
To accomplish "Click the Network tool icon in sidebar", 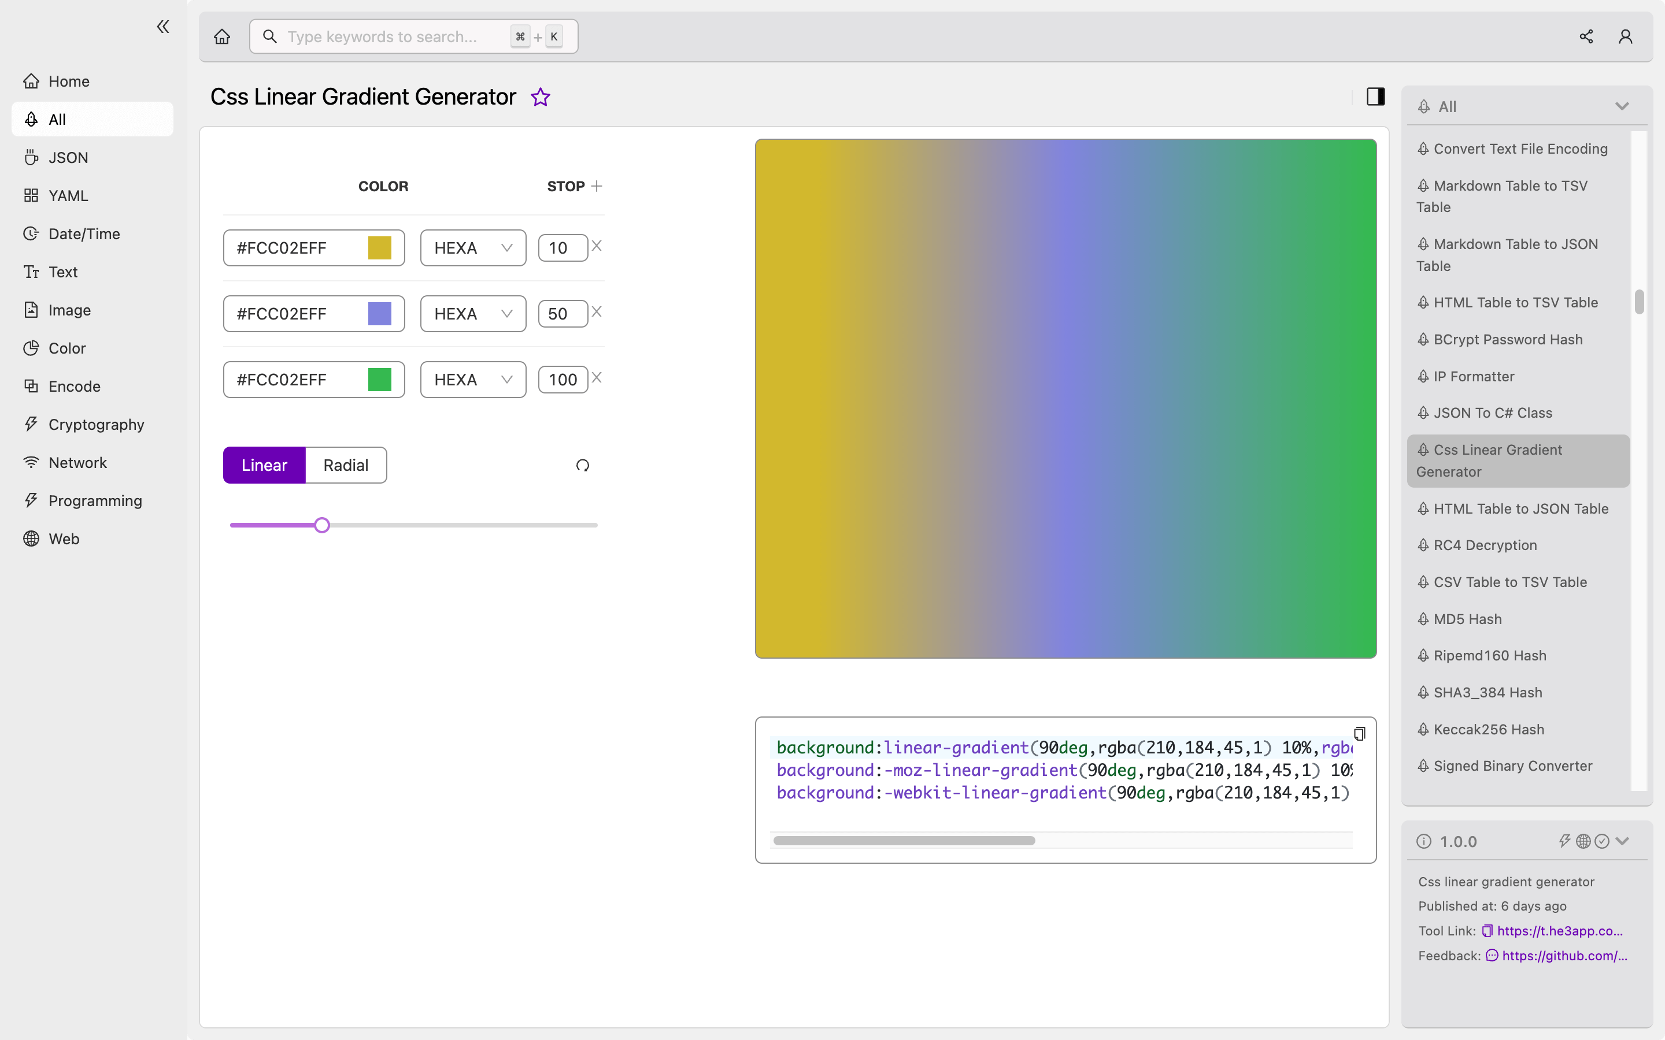I will [x=29, y=461].
